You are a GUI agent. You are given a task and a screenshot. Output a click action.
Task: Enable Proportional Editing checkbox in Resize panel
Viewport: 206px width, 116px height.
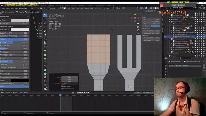point(62,89)
